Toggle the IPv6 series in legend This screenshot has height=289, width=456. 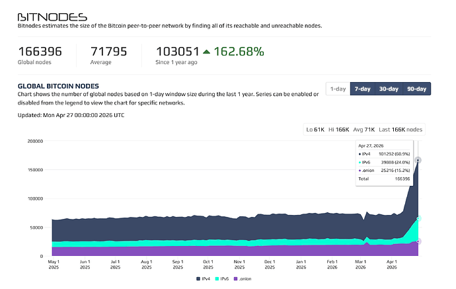[x=222, y=279]
